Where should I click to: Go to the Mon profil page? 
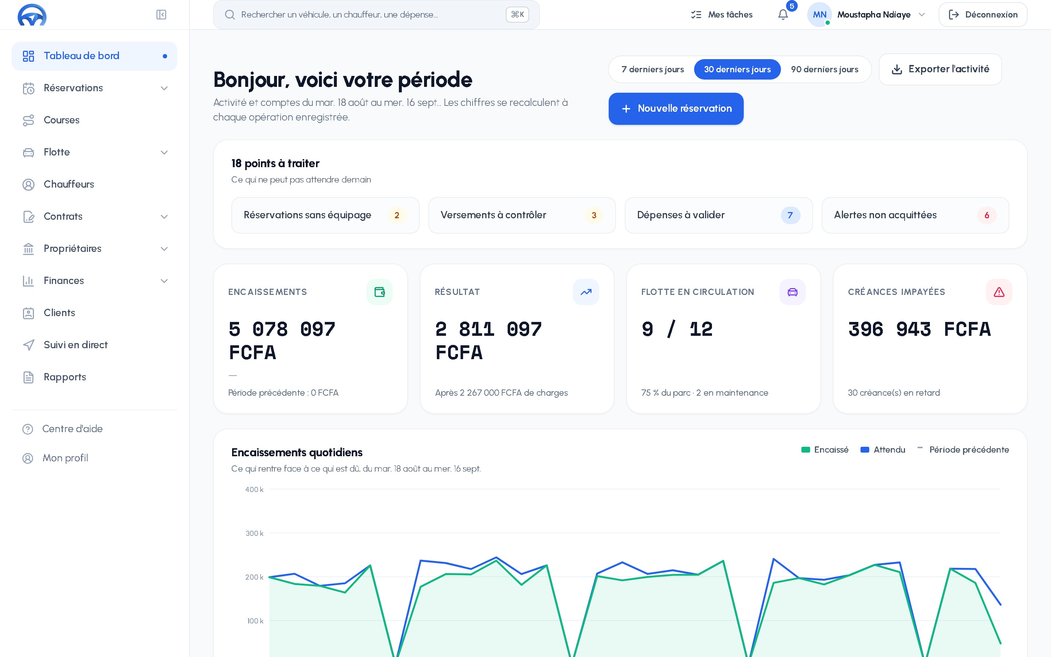pos(94,458)
